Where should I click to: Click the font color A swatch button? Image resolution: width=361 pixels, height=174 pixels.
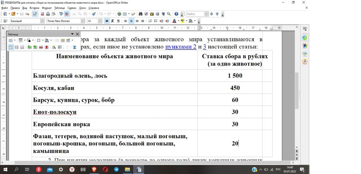(x=174, y=21)
